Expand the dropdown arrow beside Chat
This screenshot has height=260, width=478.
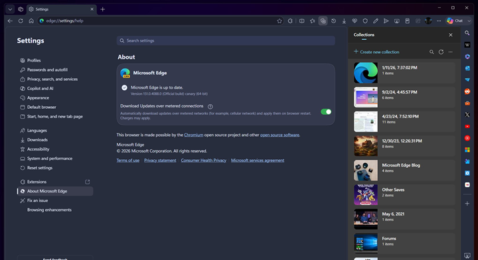pos(469,21)
